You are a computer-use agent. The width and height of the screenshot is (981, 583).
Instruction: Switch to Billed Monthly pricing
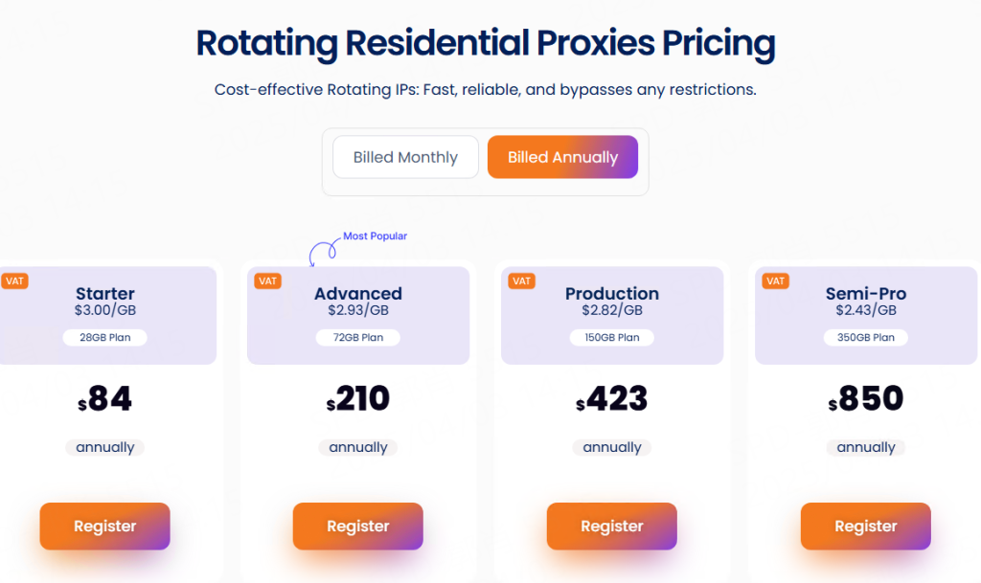tap(405, 158)
